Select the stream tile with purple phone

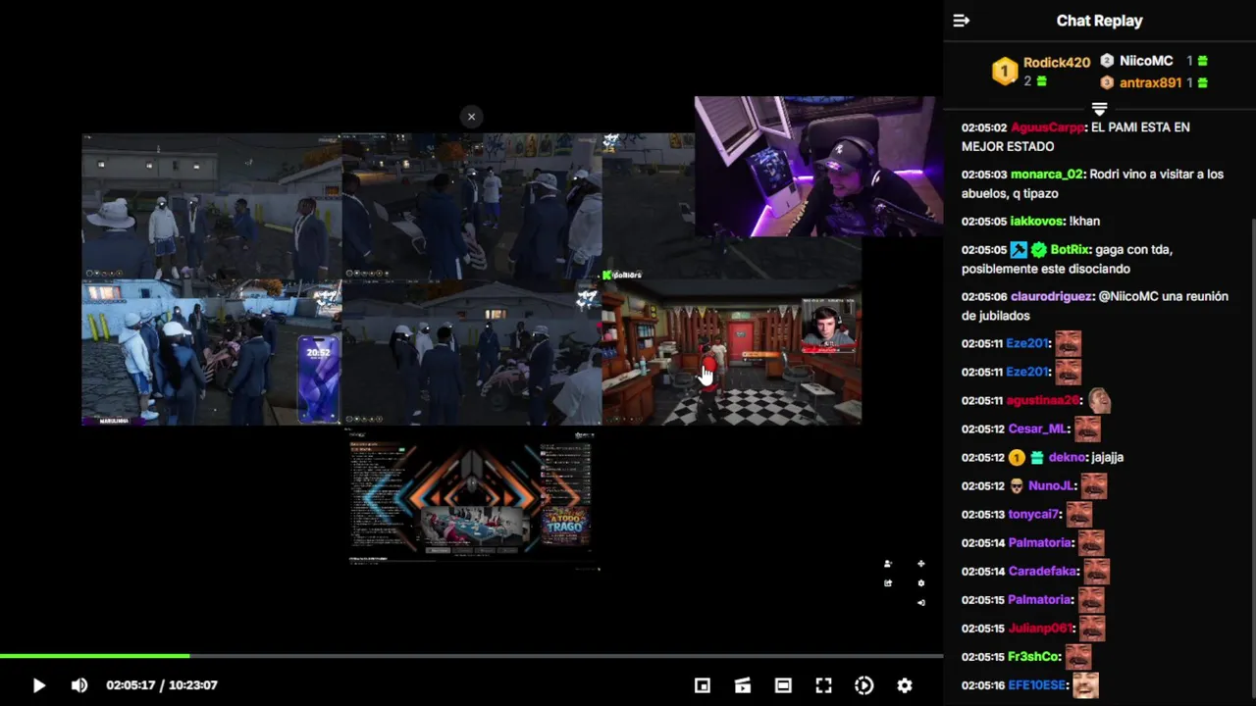coord(211,353)
